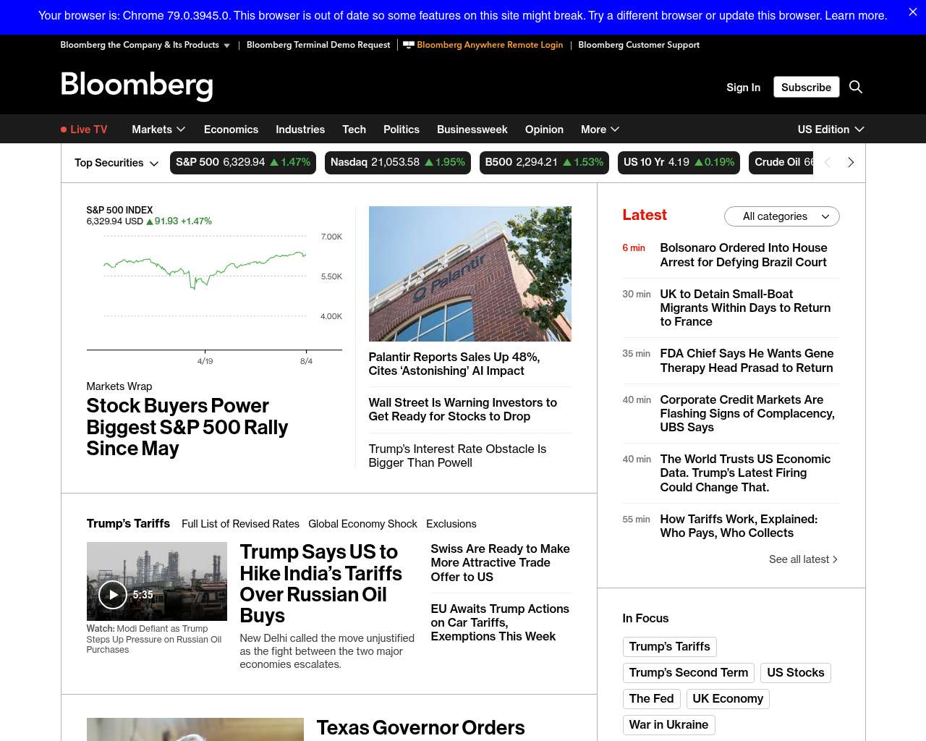Open the Tech section
Image resolution: width=926 pixels, height=741 pixels.
(354, 130)
